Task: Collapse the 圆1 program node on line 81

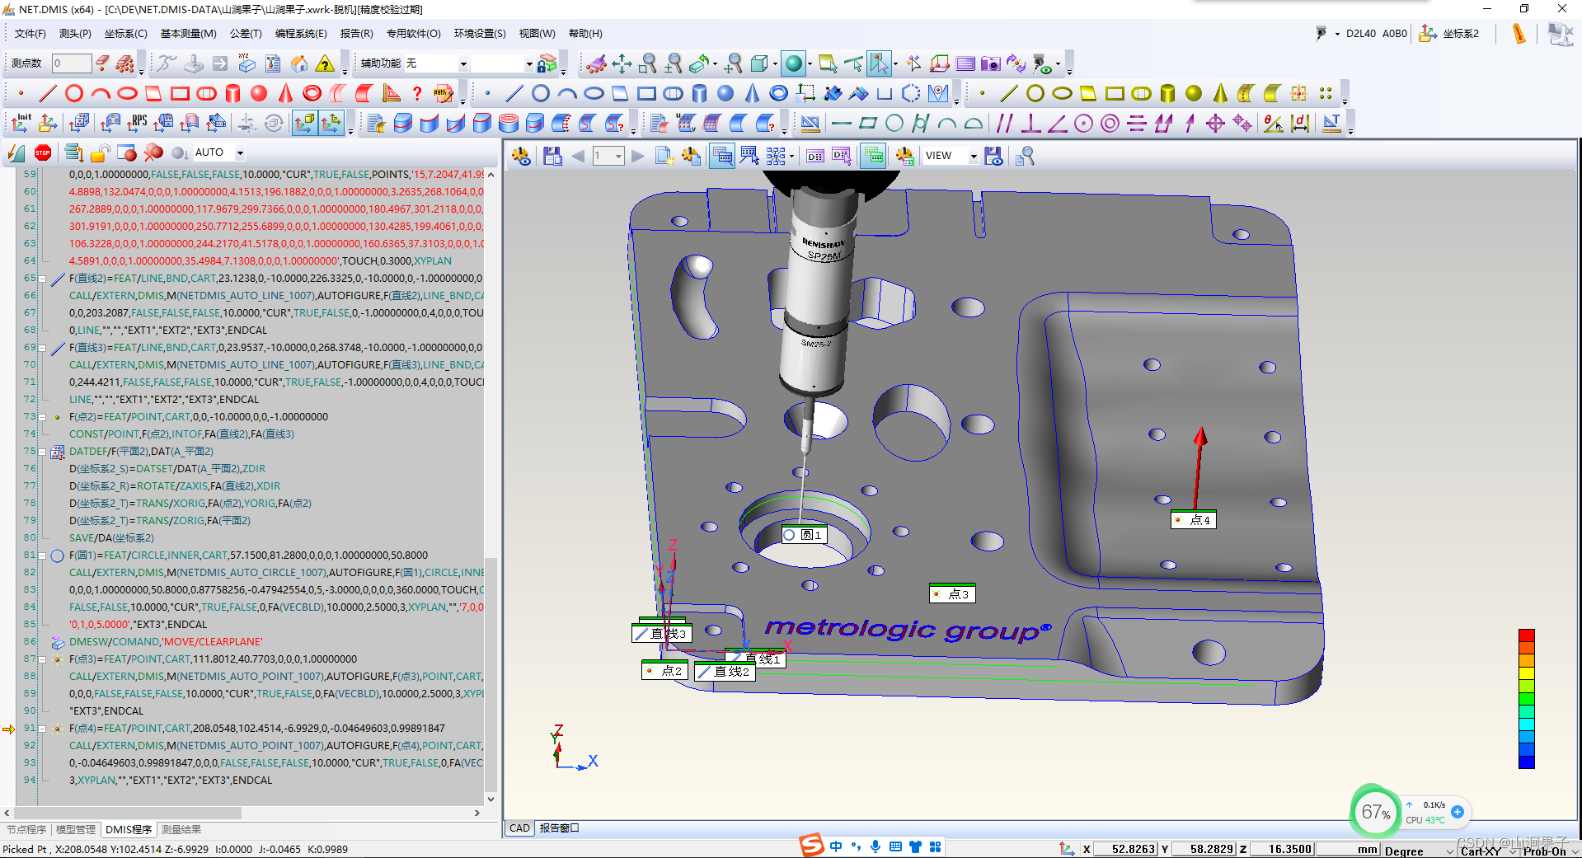Action: pyautogui.click(x=42, y=556)
